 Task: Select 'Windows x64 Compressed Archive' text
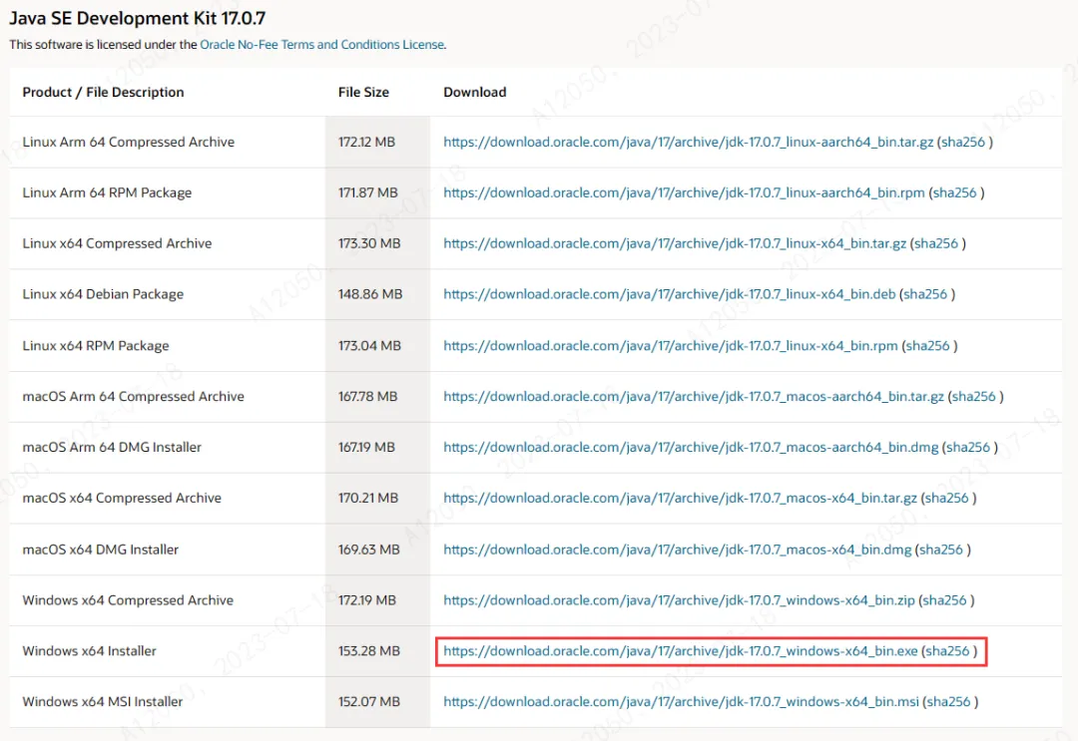click(x=128, y=601)
